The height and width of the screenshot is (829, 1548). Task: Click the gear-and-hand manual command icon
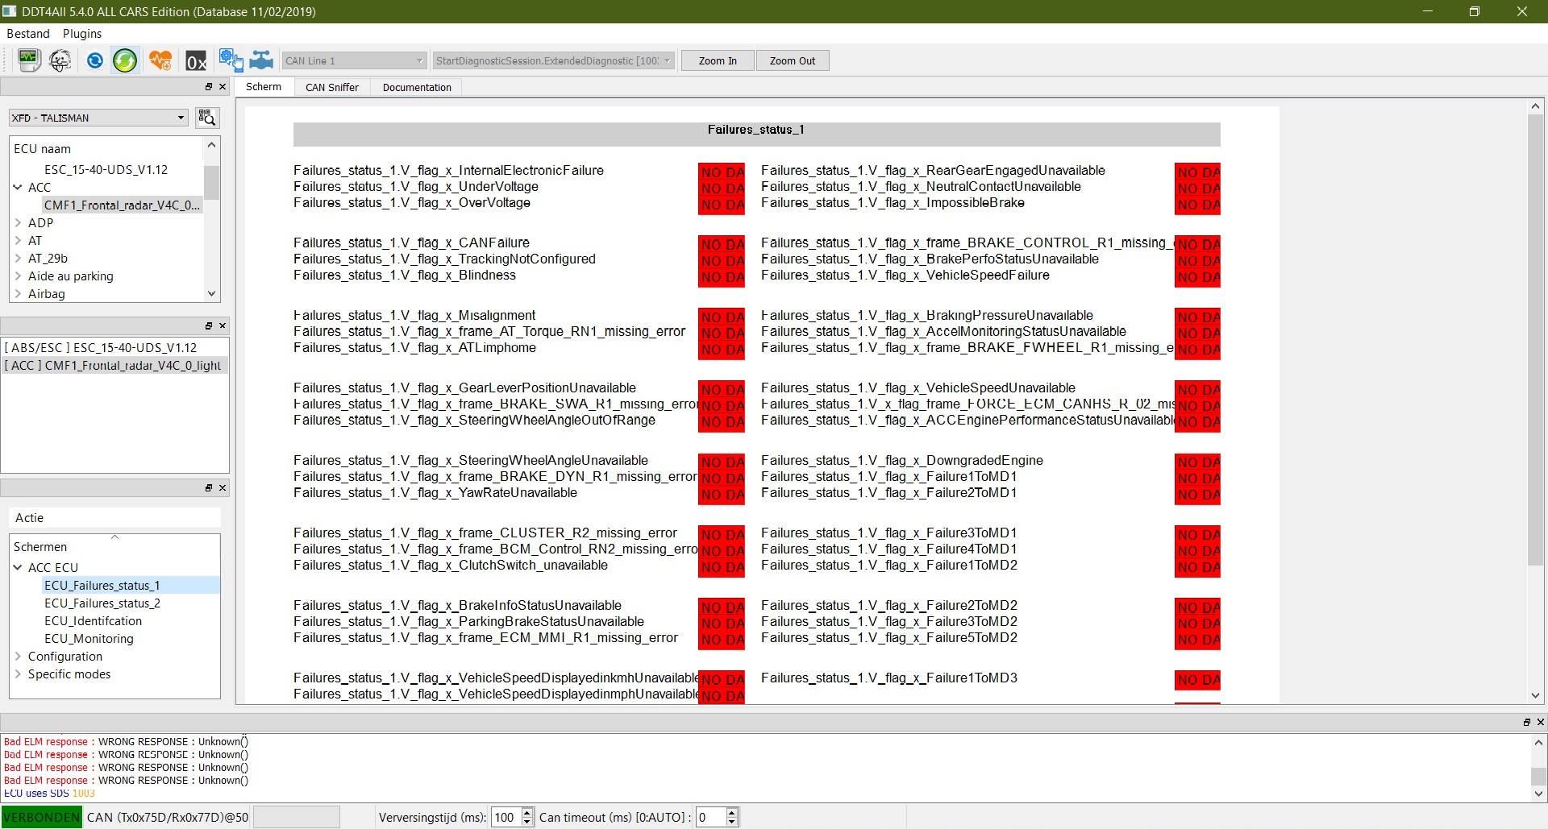pyautogui.click(x=231, y=60)
